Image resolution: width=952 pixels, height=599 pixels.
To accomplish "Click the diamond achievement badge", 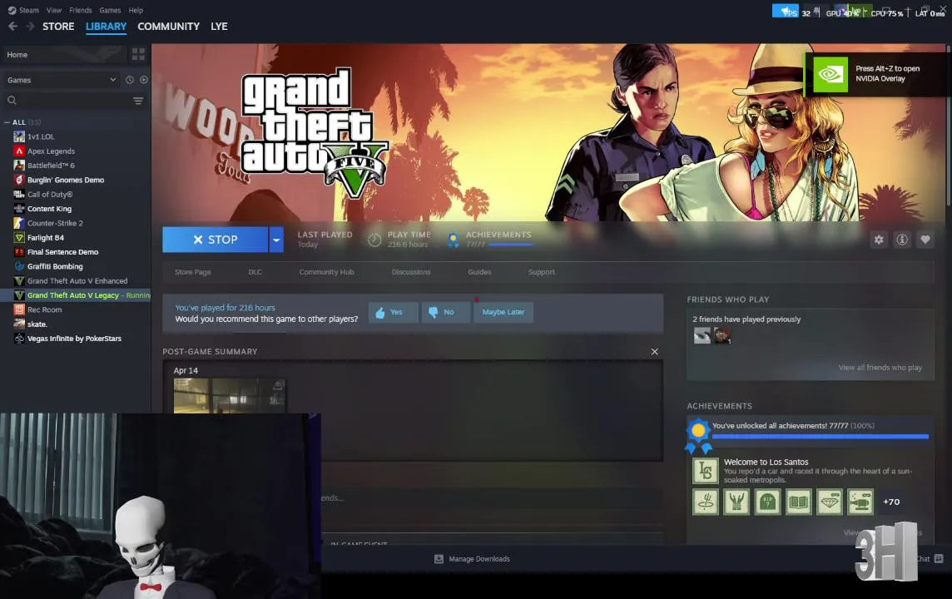I will point(830,502).
